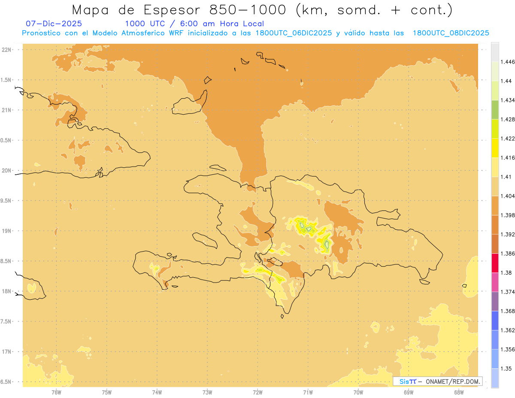Click the "22N" latitude label
Image resolution: width=515 pixels, height=398 pixels.
pyautogui.click(x=7, y=50)
